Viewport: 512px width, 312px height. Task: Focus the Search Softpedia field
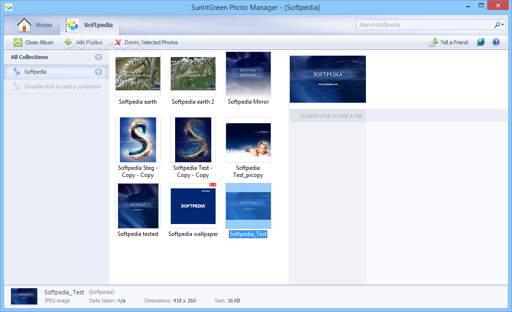[424, 25]
